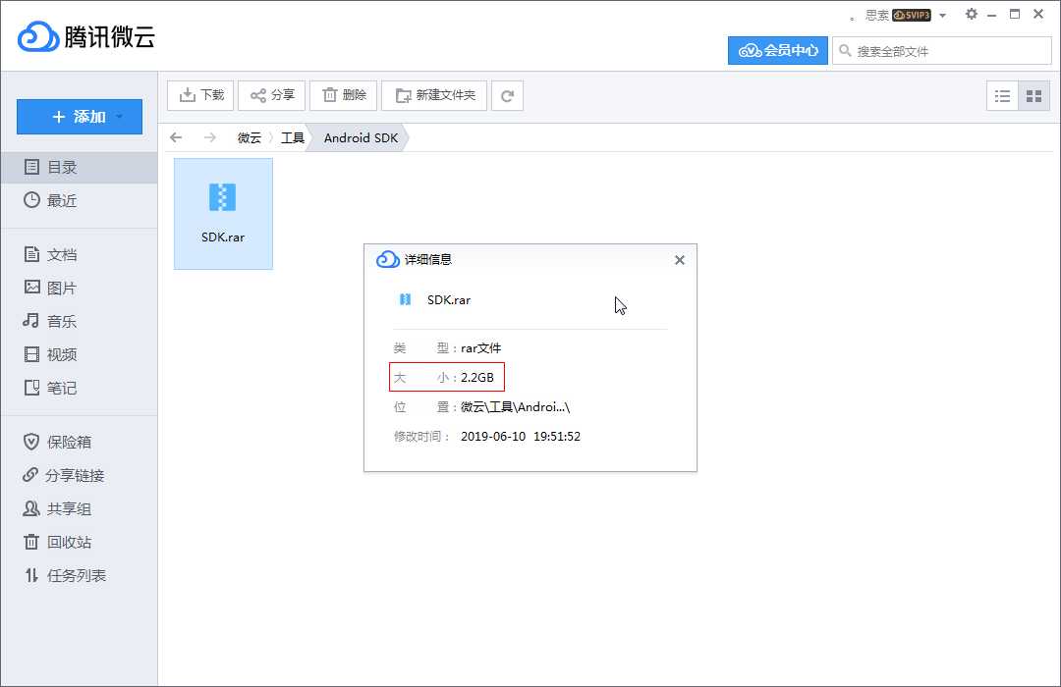Select 目录 in the sidebar
Screen dimensions: 1061x687
(79, 167)
